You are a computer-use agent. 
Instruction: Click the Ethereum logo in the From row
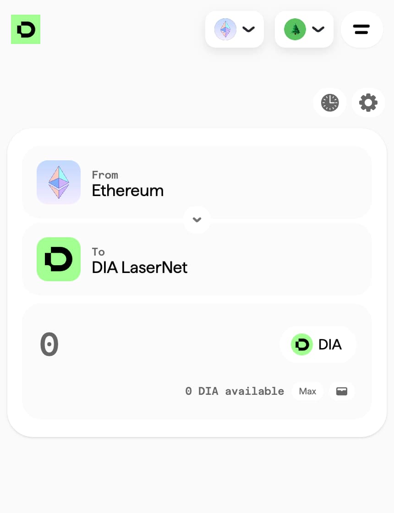click(x=59, y=182)
